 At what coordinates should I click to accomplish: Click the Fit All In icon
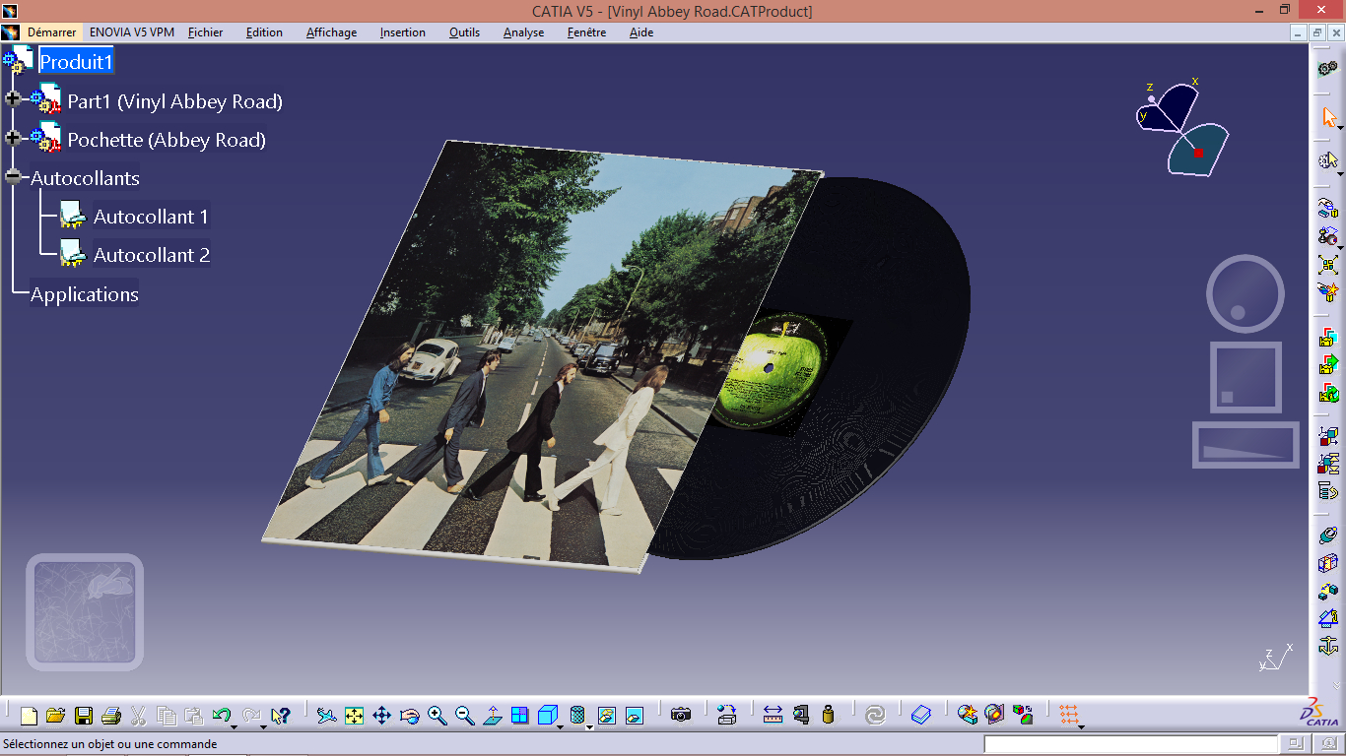[355, 716]
